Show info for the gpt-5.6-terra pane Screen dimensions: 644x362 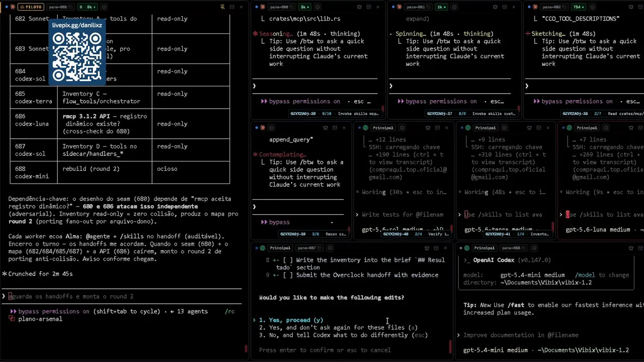tap(504, 128)
